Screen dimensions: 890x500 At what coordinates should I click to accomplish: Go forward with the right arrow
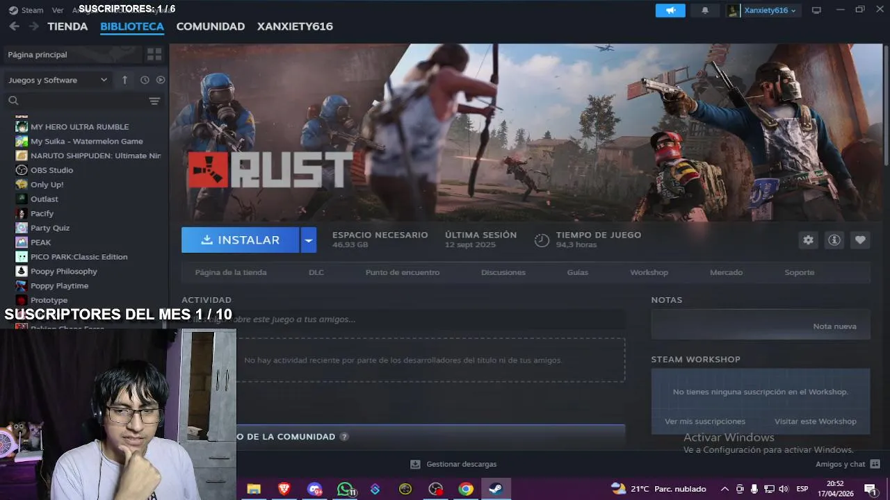click(33, 26)
